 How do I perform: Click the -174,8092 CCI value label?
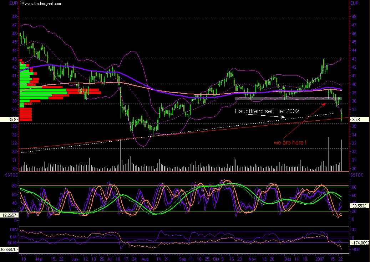(x=360, y=243)
